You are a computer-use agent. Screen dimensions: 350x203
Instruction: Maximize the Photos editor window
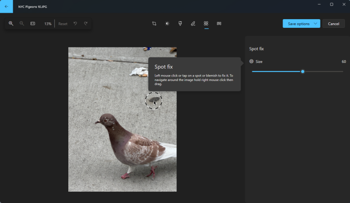tap(332, 4)
